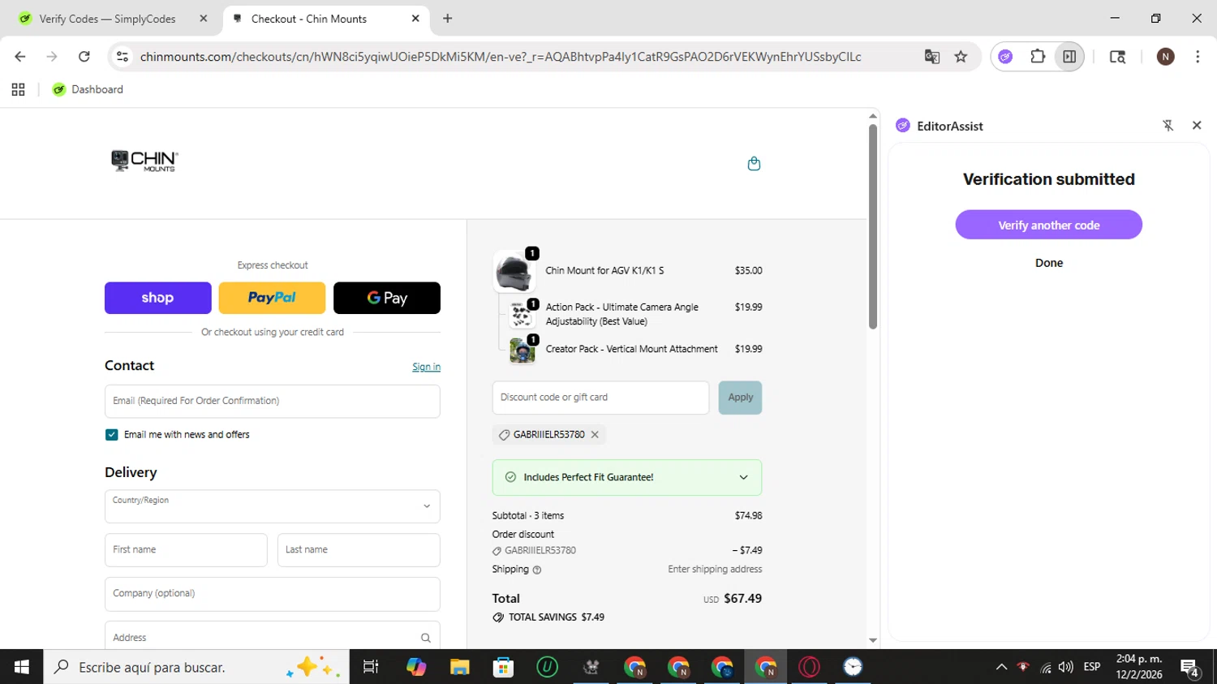Click the Creator Pack product thumbnail
The height and width of the screenshot is (684, 1217).
point(522,351)
